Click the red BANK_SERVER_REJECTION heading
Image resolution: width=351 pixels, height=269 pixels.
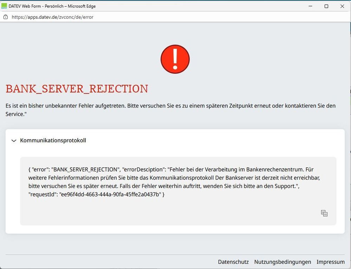[x=77, y=89]
